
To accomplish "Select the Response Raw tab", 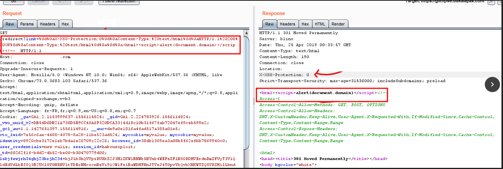I will click(x=269, y=24).
